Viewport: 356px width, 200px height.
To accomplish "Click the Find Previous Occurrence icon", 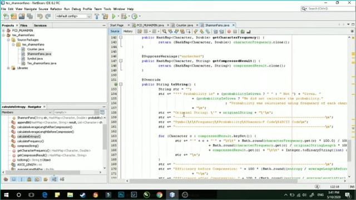I will pos(170,32).
